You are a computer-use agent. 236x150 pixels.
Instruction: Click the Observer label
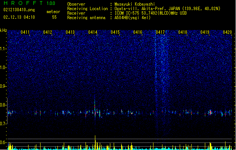[x=76, y=4]
